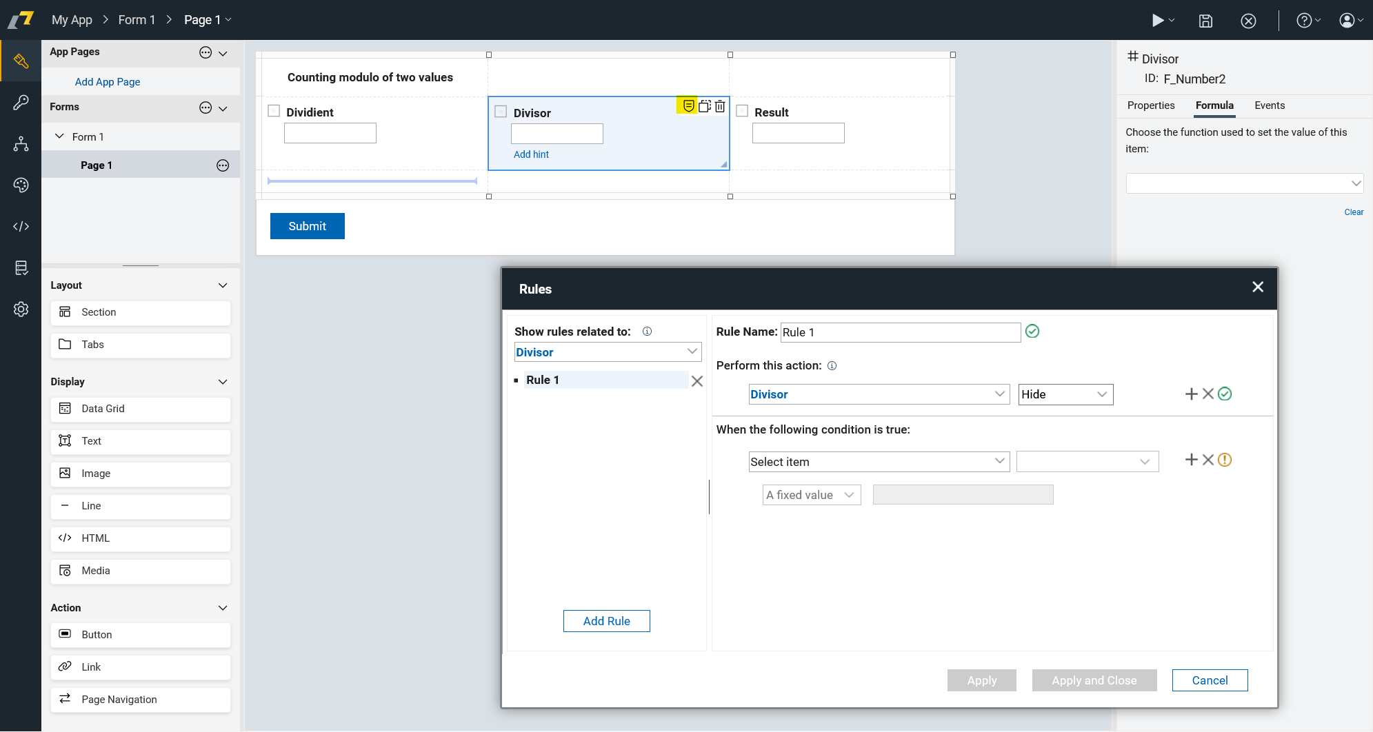Click the highlighted rules icon on Divisor

click(688, 105)
